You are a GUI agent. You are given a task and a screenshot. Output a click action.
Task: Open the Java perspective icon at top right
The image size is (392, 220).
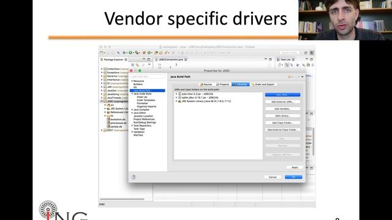point(312,53)
